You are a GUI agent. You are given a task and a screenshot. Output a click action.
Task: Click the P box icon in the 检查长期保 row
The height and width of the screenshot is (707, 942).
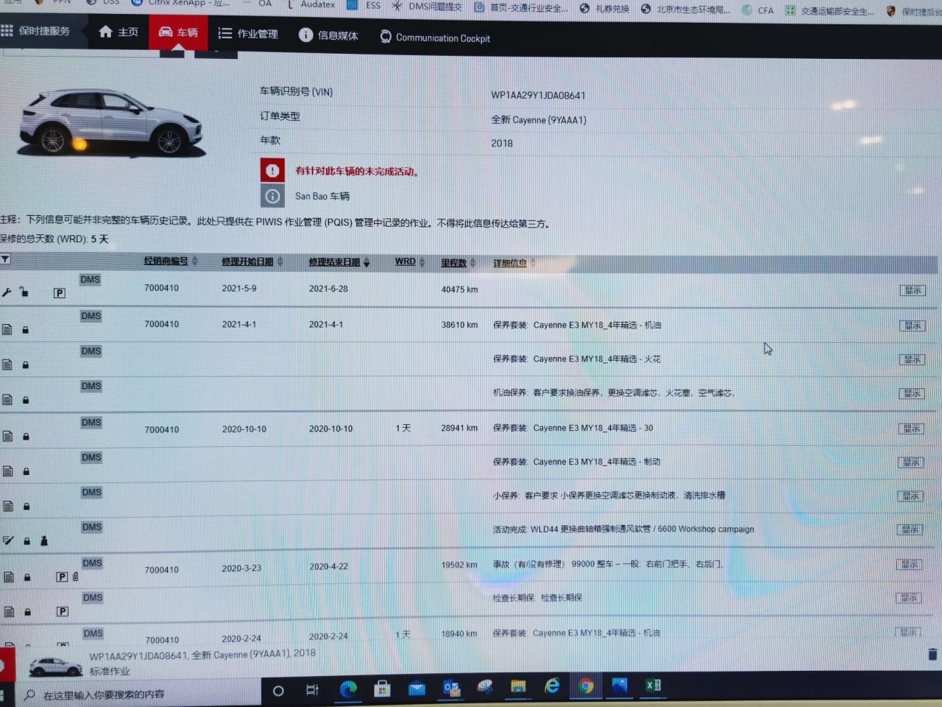[x=63, y=611]
